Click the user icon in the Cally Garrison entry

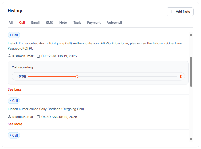point(9,117)
